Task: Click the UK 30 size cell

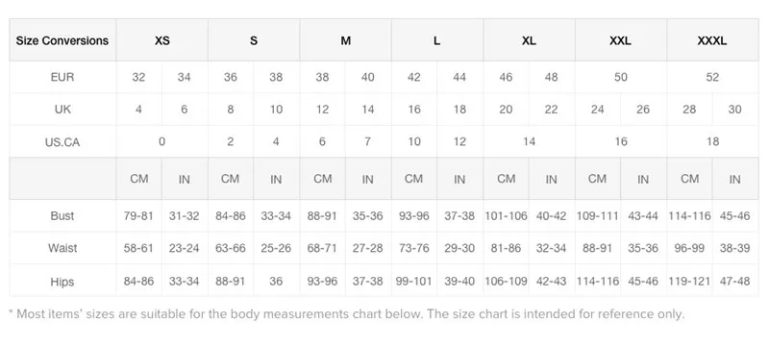Action: (x=734, y=110)
